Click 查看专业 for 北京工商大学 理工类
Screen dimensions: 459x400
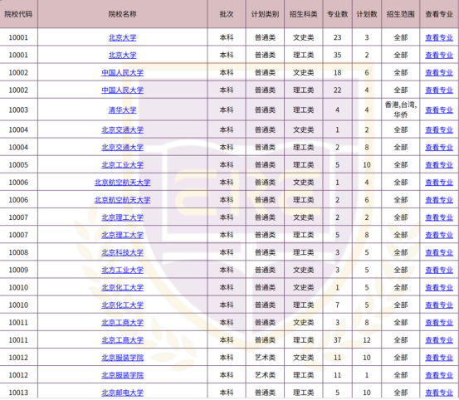[x=439, y=340]
